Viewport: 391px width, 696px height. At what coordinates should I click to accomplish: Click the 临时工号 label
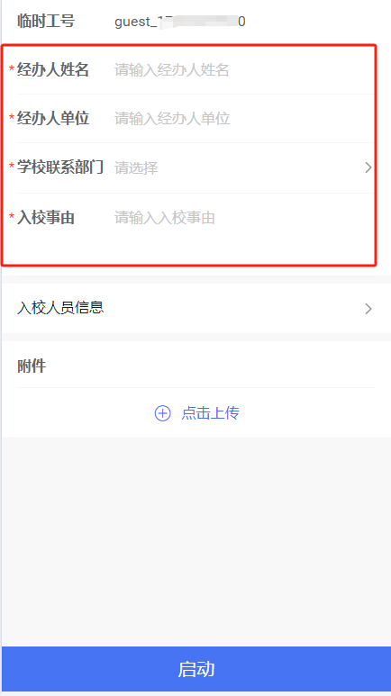pos(46,21)
